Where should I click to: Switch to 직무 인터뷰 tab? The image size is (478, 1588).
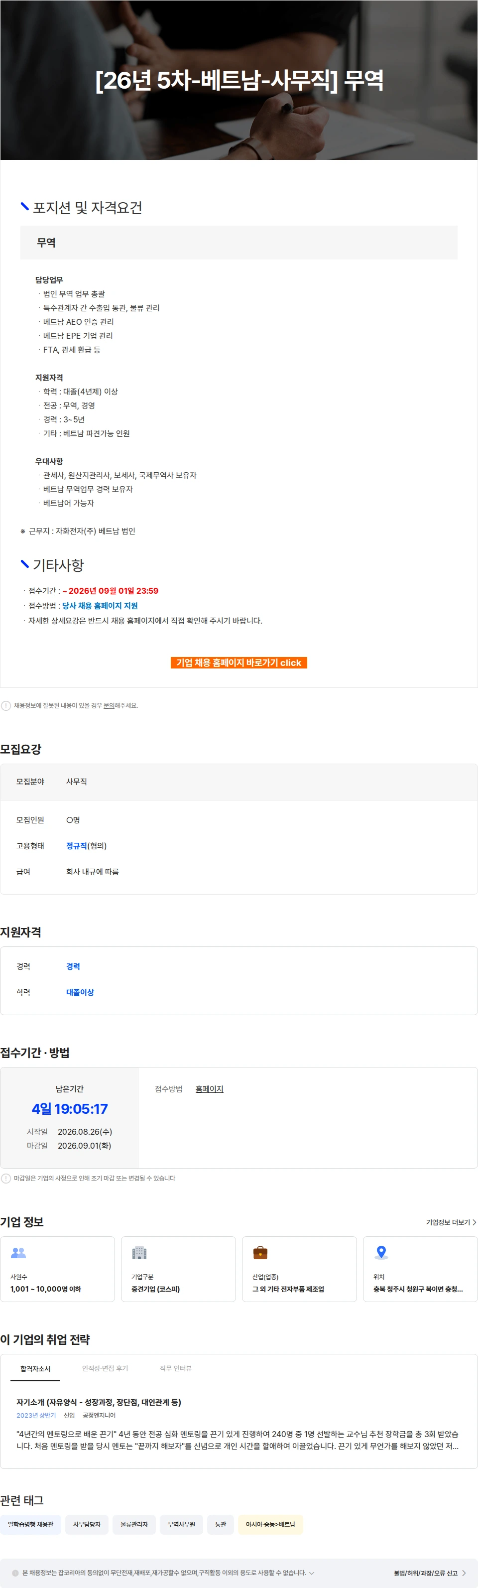pos(176,1368)
